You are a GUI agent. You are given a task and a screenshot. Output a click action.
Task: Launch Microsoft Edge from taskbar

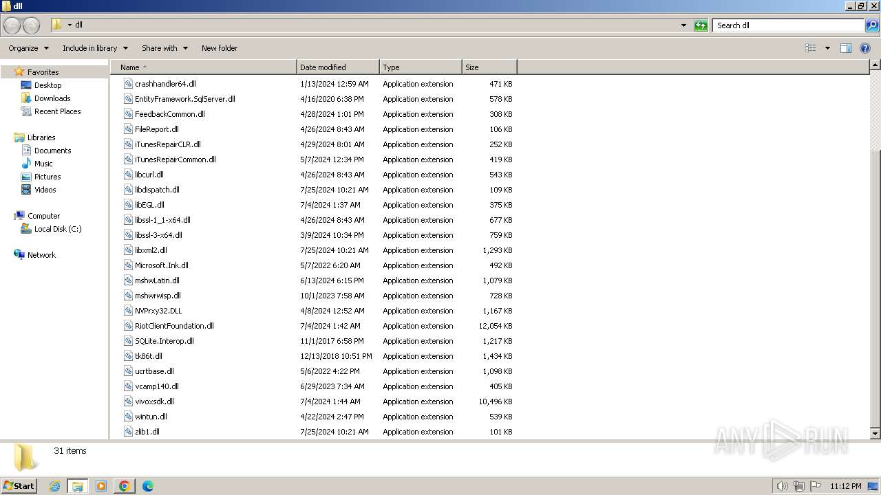(x=148, y=486)
